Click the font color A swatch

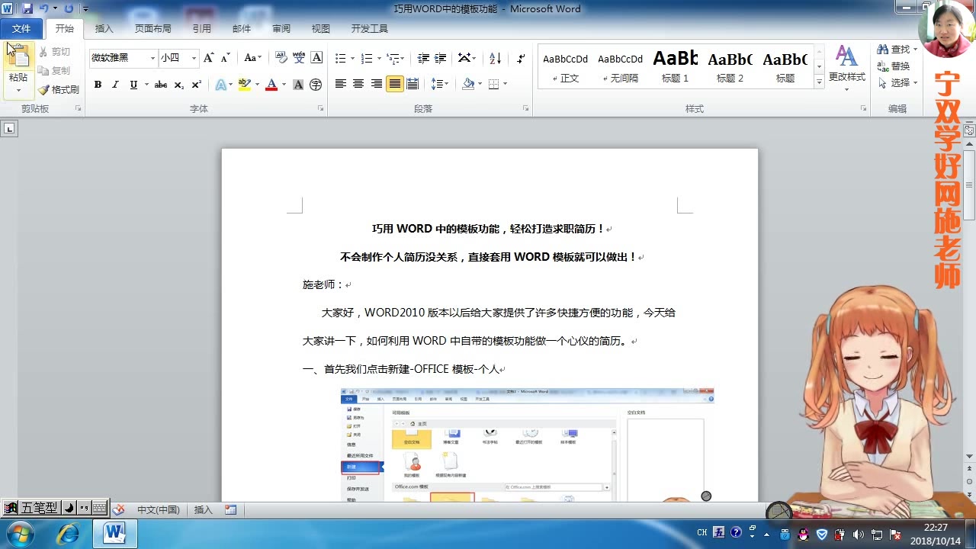point(271,85)
